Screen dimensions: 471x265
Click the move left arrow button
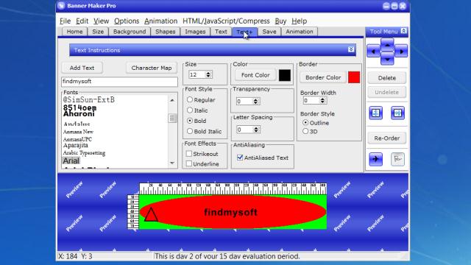(x=373, y=52)
